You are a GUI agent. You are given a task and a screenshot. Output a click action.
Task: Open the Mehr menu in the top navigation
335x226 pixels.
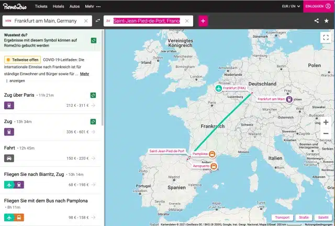tap(93, 6)
